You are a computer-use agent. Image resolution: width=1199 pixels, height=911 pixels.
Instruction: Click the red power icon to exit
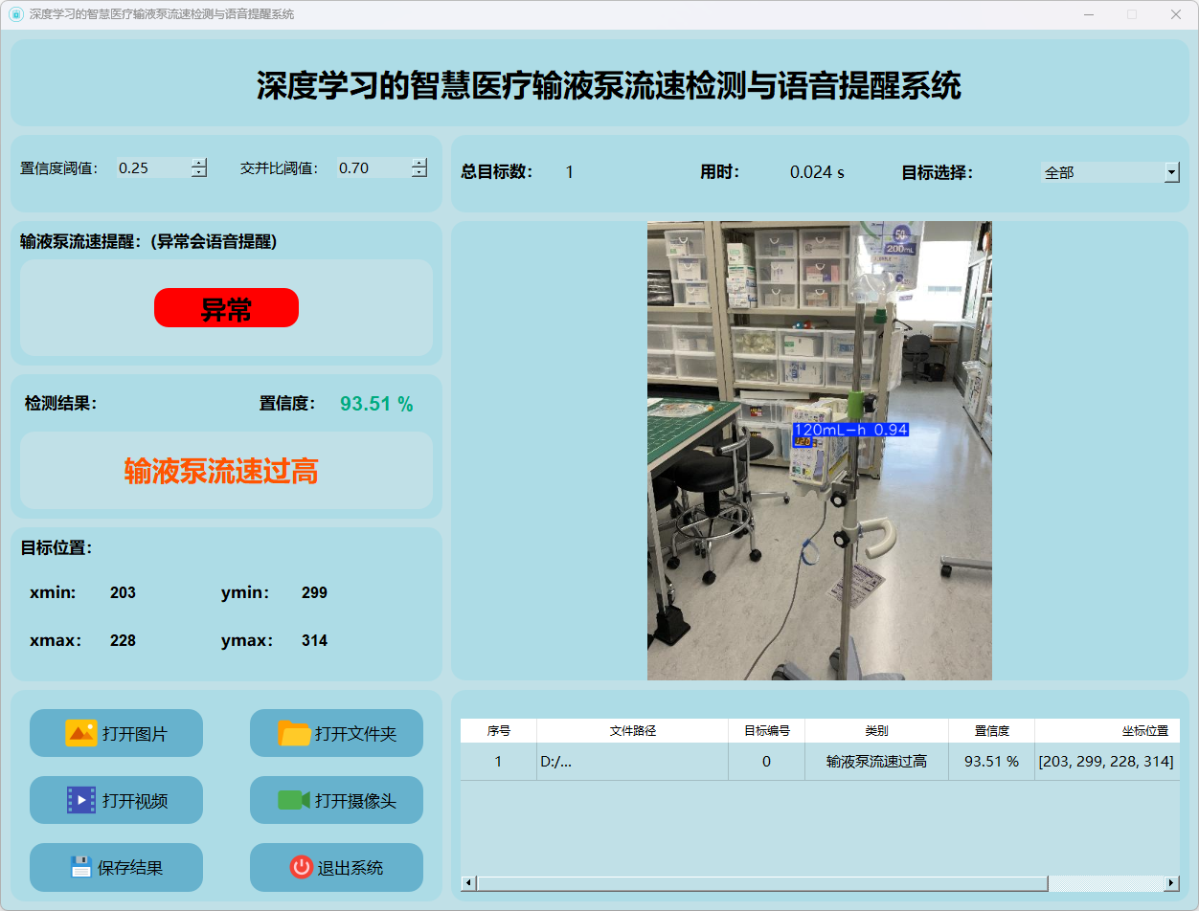[x=301, y=867]
